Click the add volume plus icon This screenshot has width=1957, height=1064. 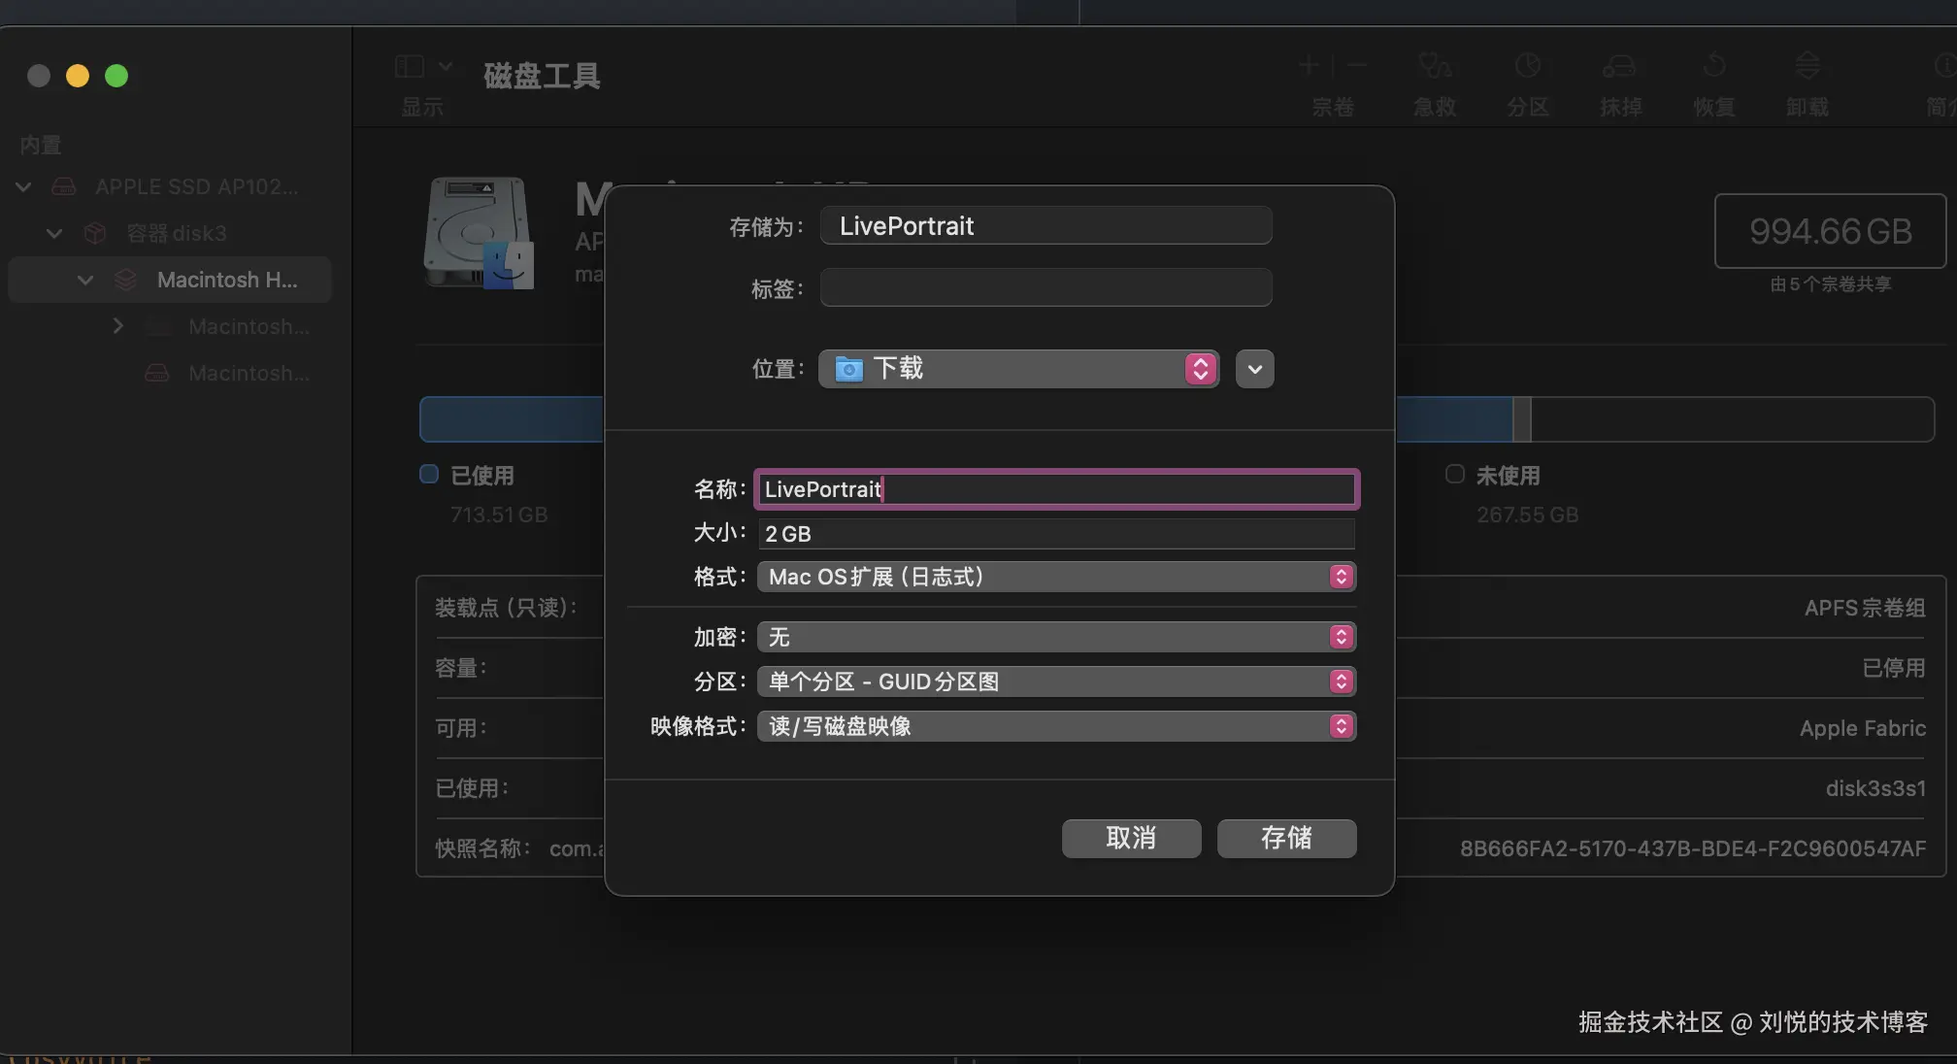(x=1310, y=66)
